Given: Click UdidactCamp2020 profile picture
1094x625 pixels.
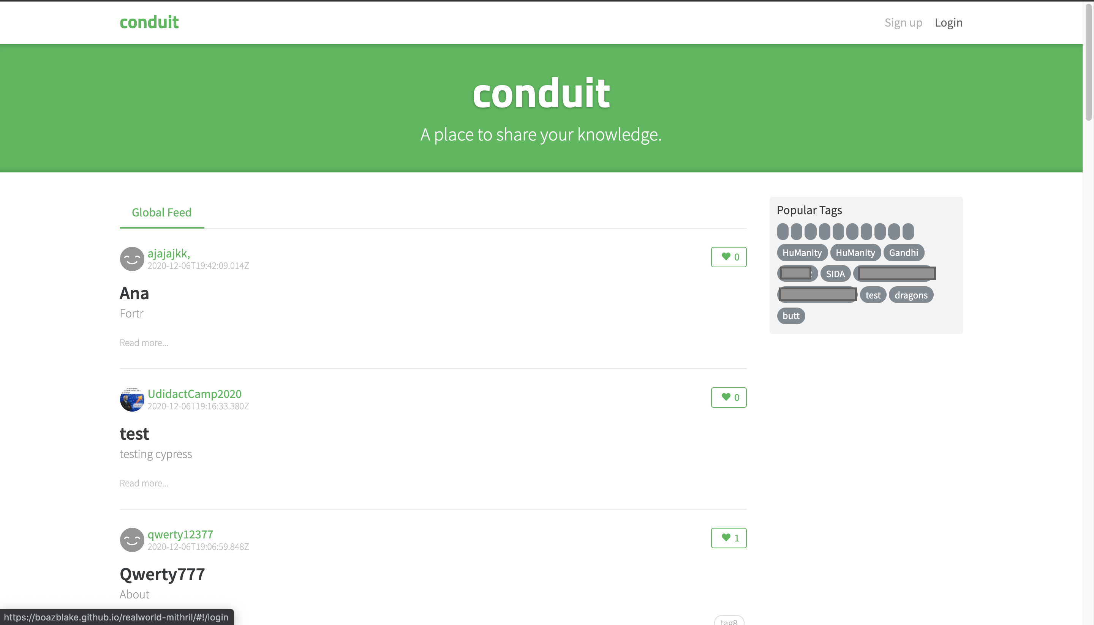Looking at the screenshot, I should (x=132, y=399).
